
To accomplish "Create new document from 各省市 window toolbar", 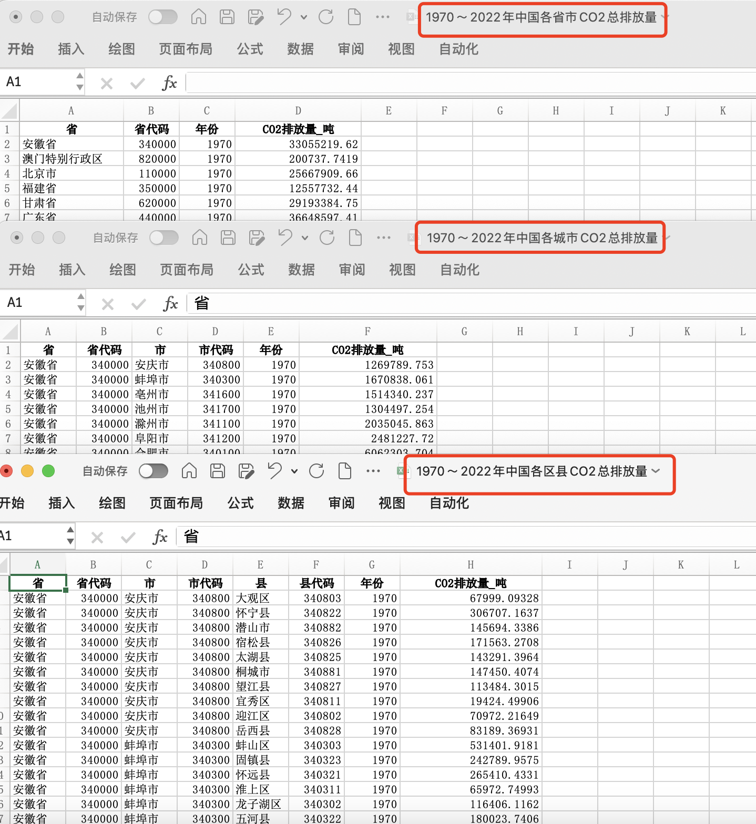I will [354, 17].
